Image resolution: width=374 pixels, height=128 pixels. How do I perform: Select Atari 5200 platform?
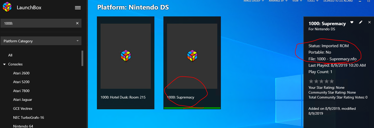[x=21, y=82]
